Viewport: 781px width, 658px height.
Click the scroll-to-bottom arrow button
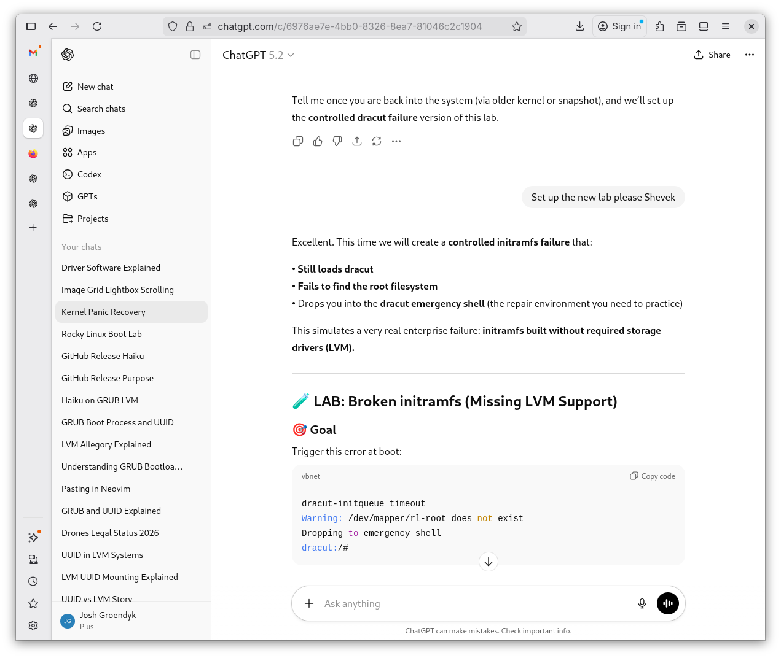[489, 562]
